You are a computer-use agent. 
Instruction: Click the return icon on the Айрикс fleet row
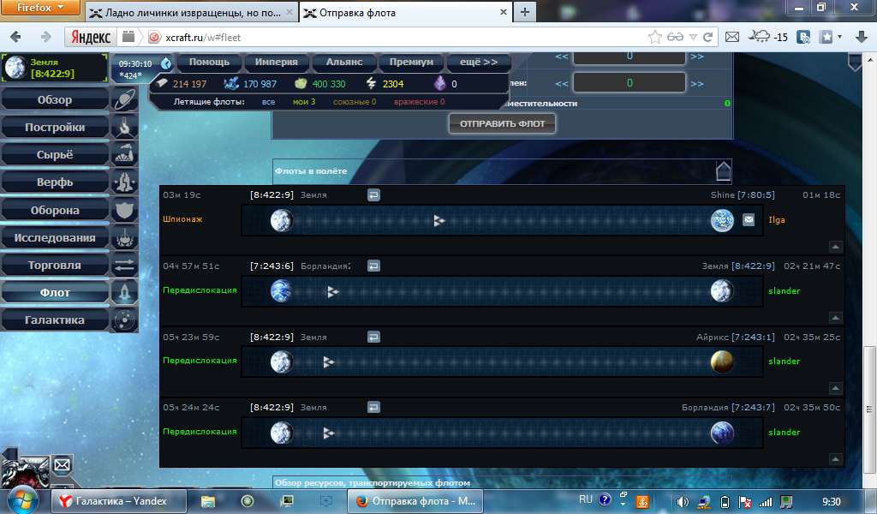click(373, 337)
